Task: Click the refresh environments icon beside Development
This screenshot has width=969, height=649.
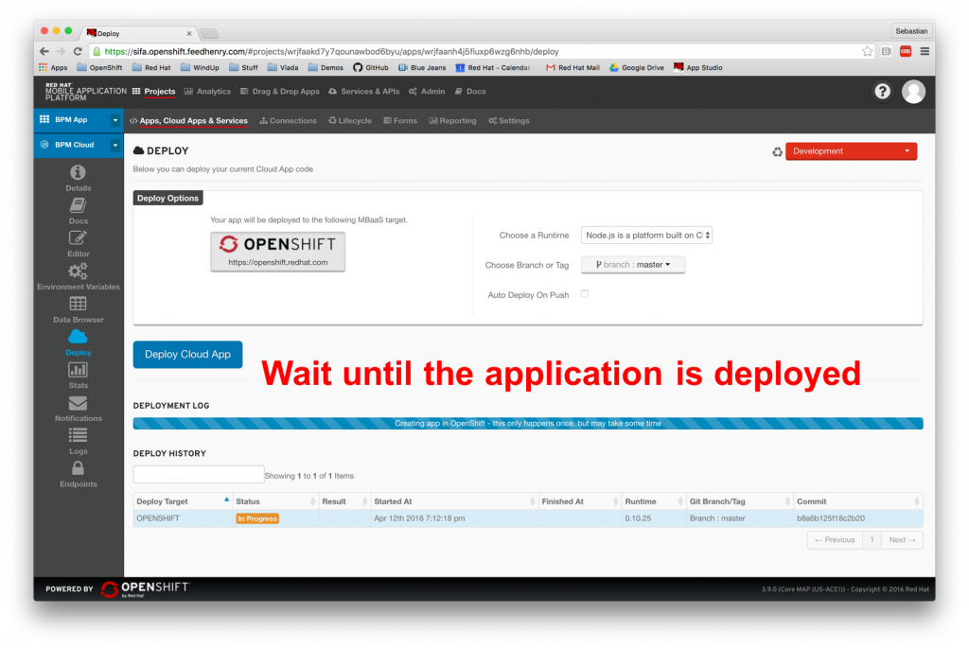Action: (x=777, y=151)
